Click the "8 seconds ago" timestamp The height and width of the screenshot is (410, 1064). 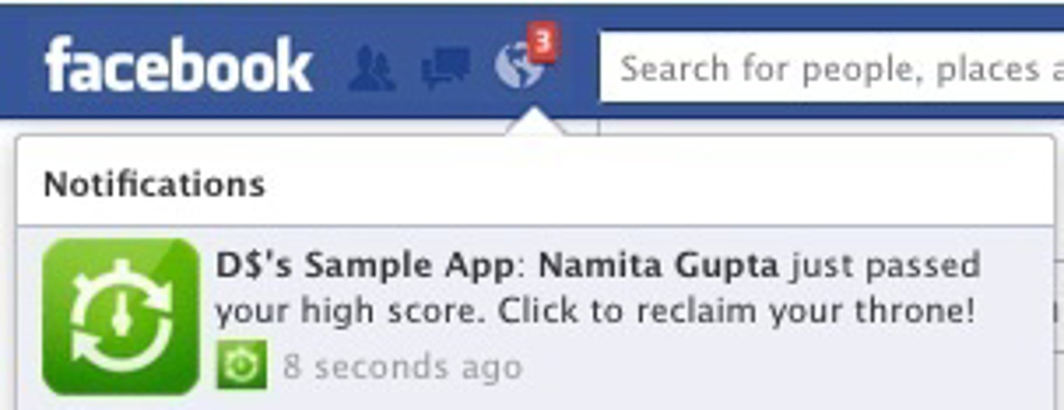(x=403, y=367)
